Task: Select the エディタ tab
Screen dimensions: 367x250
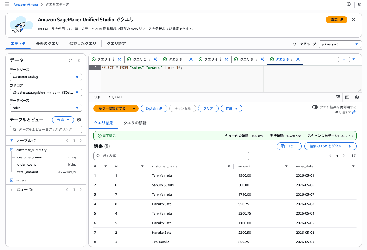Action: 18,44
